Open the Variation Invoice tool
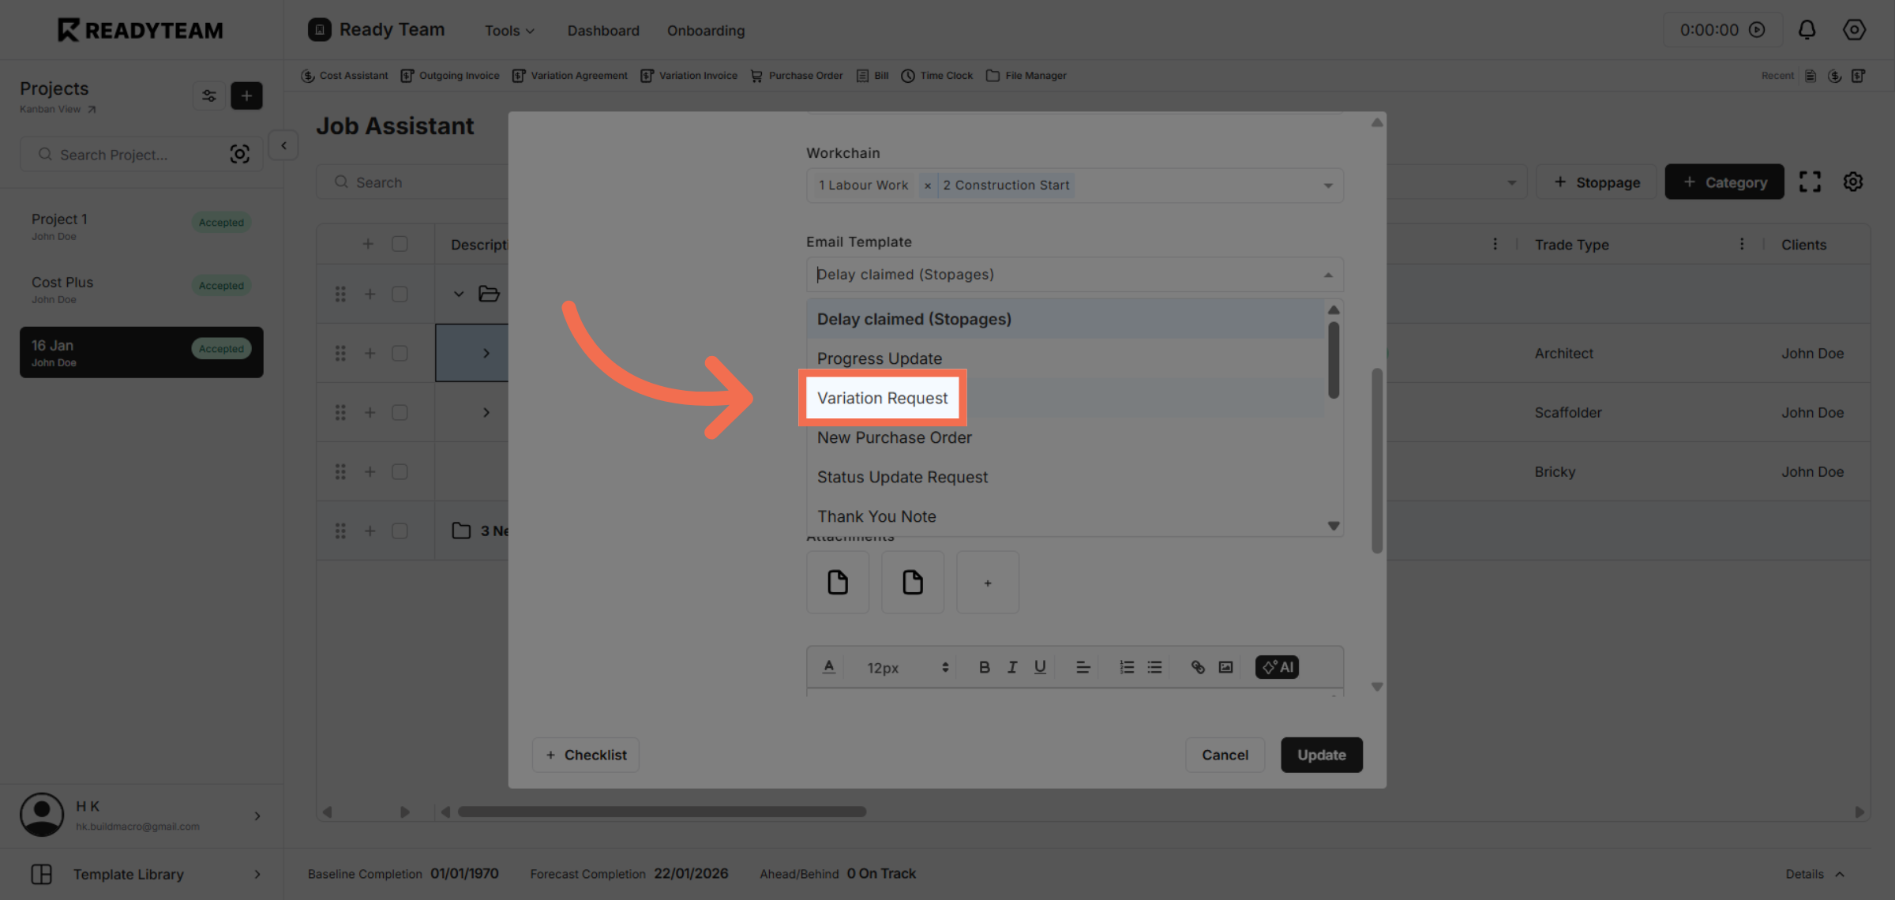Image resolution: width=1895 pixels, height=900 pixels. [x=689, y=75]
